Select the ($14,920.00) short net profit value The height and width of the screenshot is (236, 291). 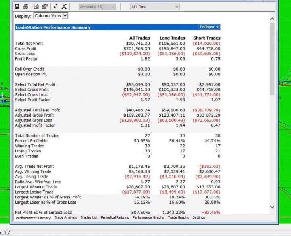207,43
